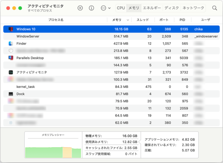Click the アプリケーションメモリ 4.82 GB entry
The width and height of the screenshot is (223, 163).
pos(170,140)
